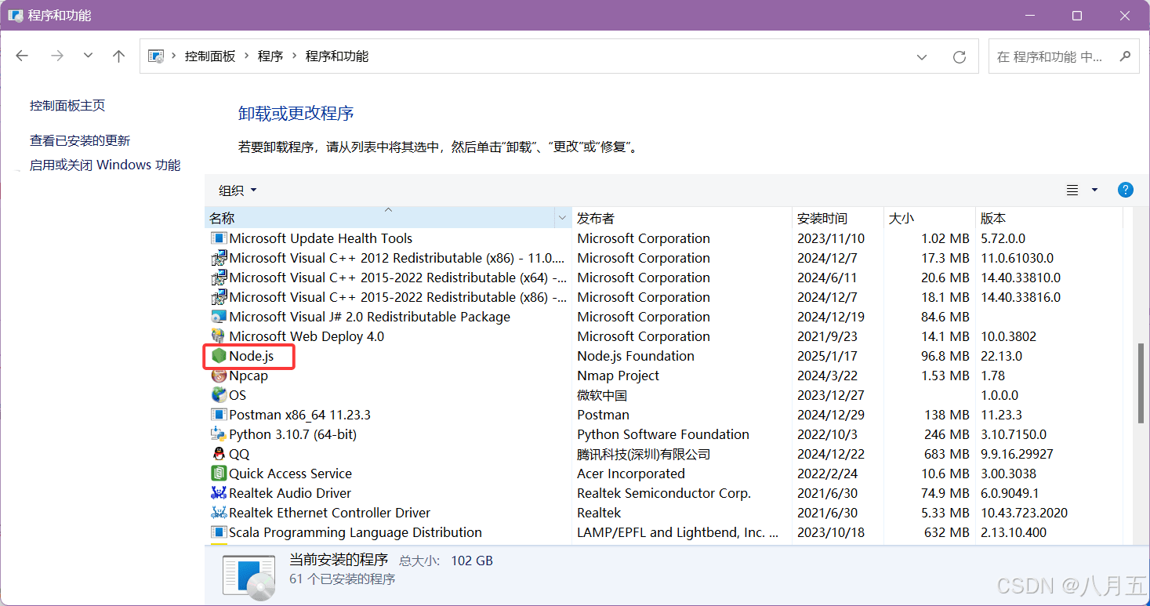The width and height of the screenshot is (1150, 606).
Task: Select size 683 MB cell
Action: [947, 454]
